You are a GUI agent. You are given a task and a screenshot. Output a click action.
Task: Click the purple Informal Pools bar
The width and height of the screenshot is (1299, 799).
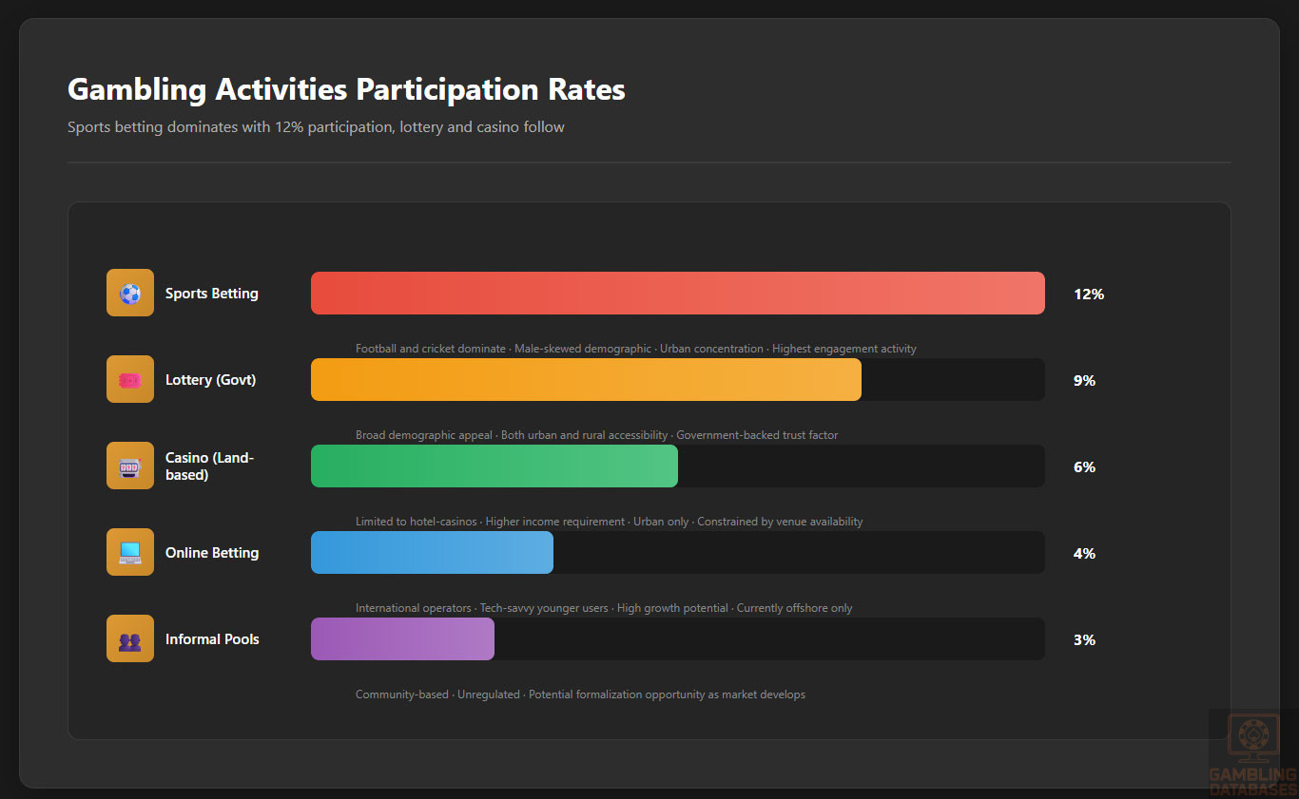402,638
